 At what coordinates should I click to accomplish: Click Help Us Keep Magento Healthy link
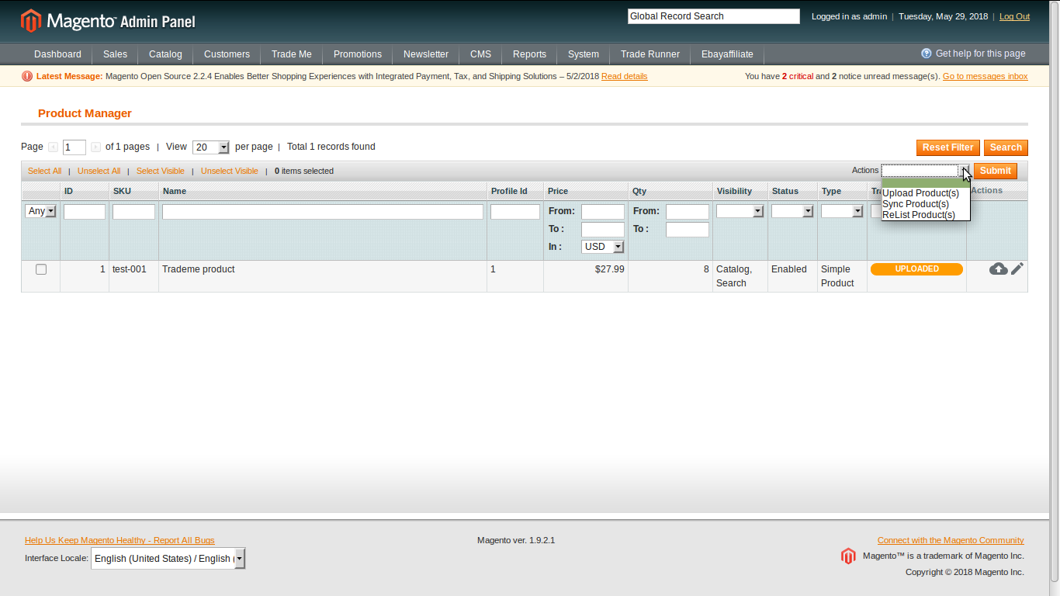point(120,540)
